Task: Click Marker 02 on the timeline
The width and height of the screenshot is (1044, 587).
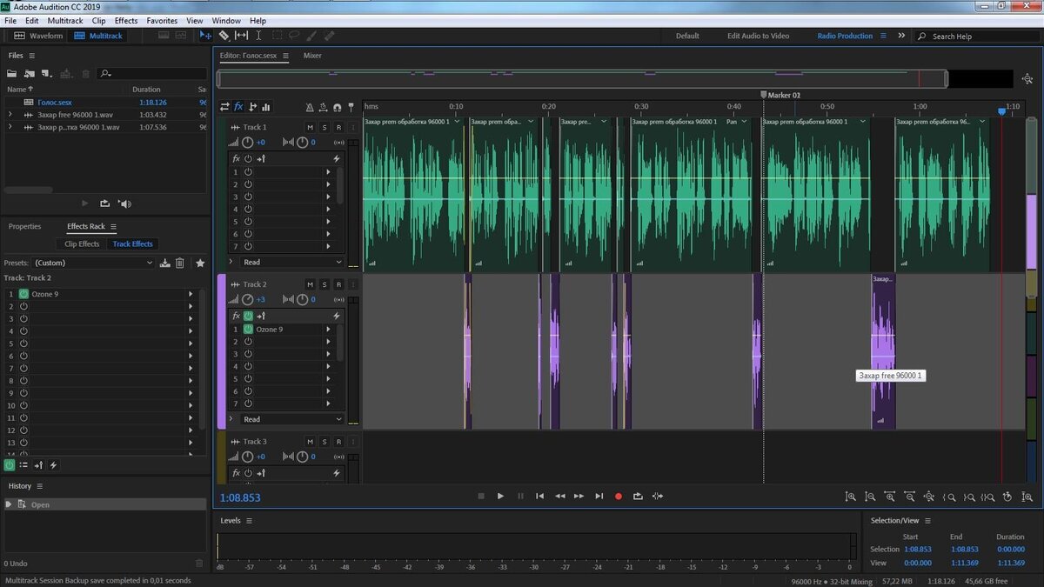Action: point(764,95)
